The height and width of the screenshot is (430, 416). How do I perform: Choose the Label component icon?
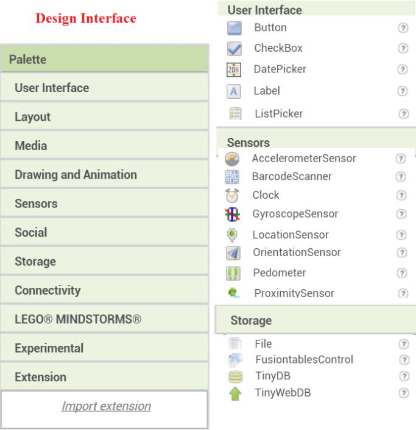(x=235, y=91)
